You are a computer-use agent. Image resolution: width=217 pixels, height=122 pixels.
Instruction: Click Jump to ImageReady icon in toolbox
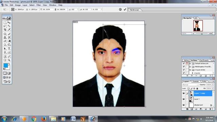tap(7, 82)
